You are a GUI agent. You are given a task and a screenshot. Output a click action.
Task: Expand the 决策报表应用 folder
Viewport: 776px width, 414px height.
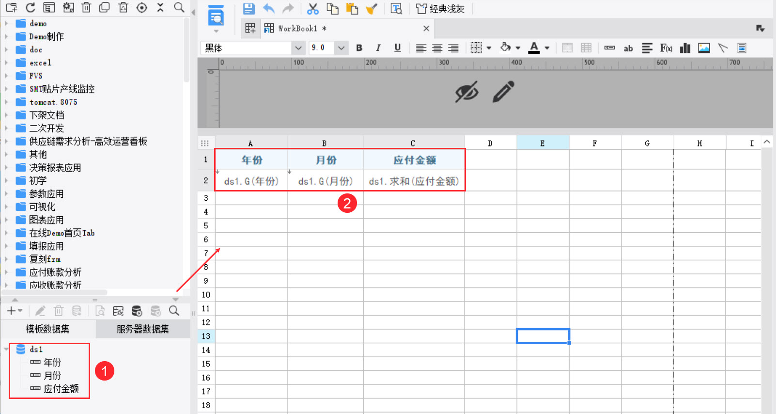click(x=6, y=167)
